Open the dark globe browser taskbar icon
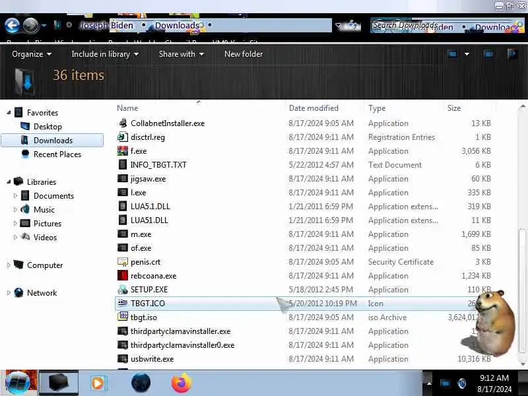 tap(141, 383)
